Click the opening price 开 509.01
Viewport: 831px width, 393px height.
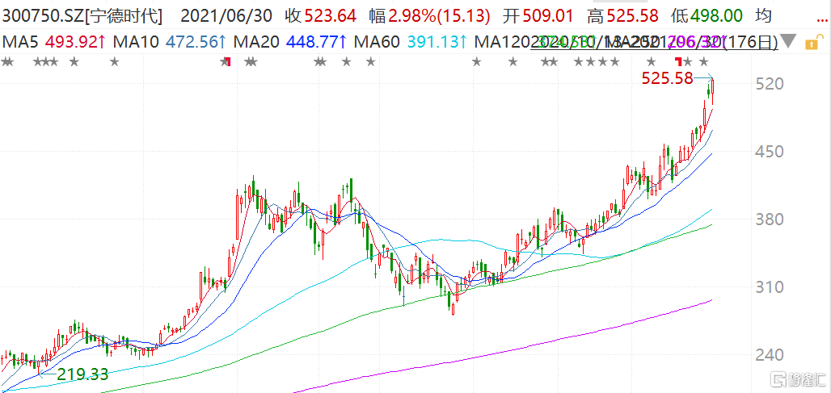click(x=538, y=16)
